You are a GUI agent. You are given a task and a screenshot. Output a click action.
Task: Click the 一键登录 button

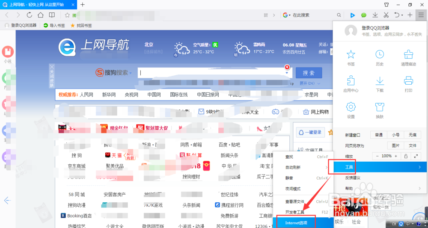pyautogui.click(x=311, y=132)
